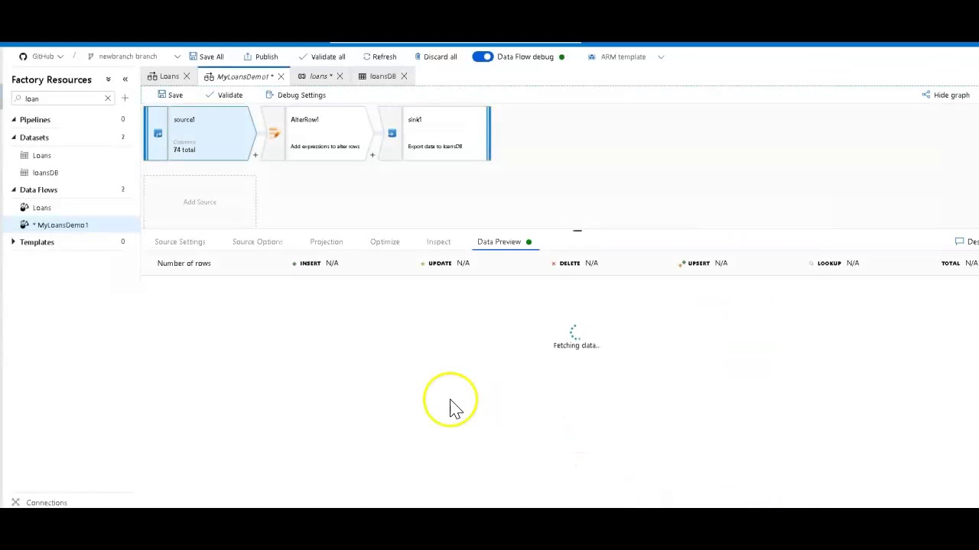Click the GitHub logo icon
979x550 pixels.
(x=23, y=57)
